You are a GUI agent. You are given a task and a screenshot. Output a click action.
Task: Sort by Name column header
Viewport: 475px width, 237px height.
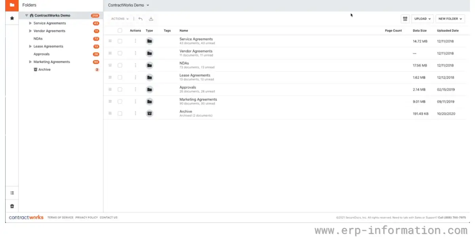(184, 30)
